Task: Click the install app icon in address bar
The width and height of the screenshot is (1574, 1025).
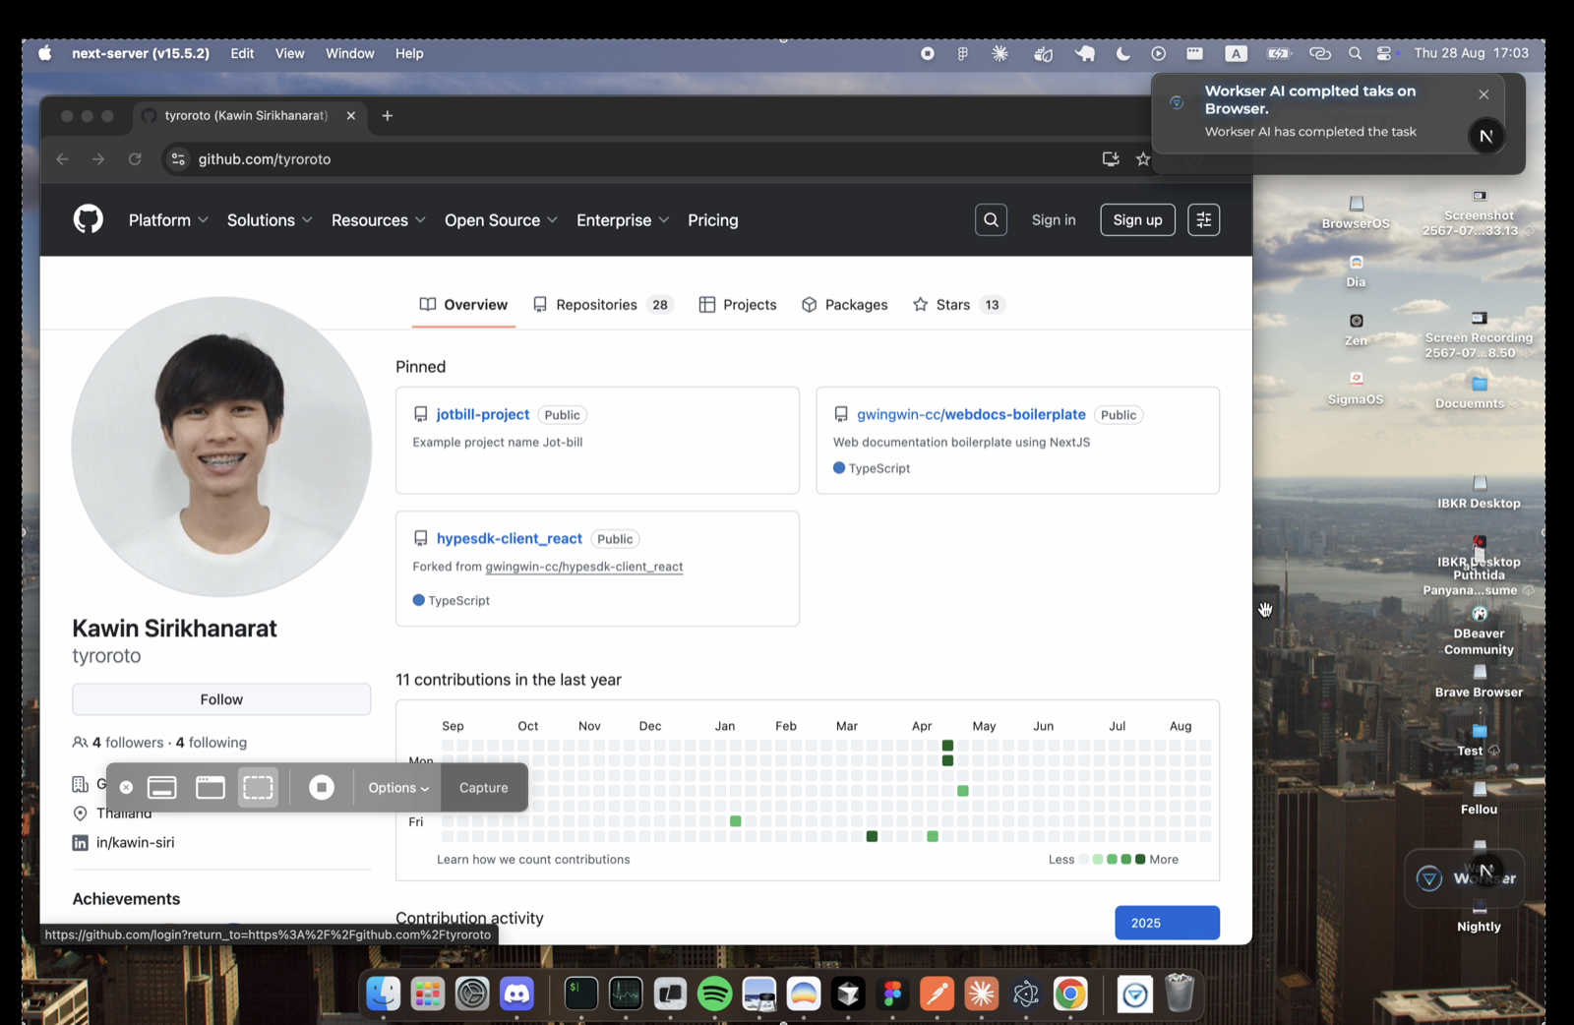Action: click(x=1111, y=159)
